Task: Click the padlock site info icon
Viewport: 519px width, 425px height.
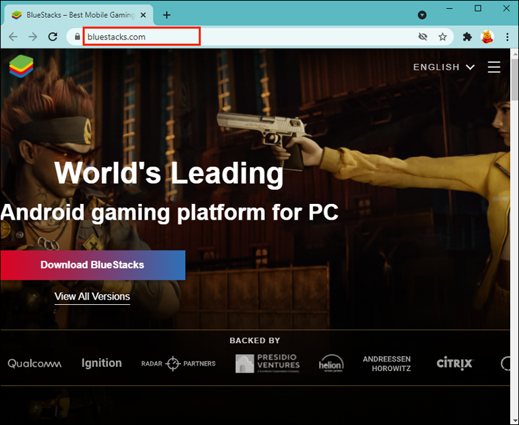Action: [77, 36]
